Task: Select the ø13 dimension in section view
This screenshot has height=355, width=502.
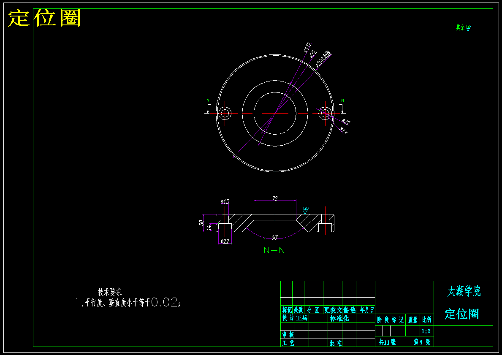Action: coord(225,202)
